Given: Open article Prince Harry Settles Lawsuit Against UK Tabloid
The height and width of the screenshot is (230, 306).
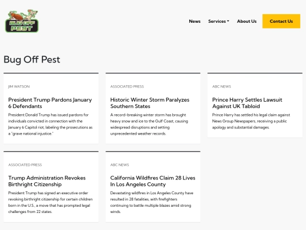Looking at the screenshot, I should tap(247, 103).
